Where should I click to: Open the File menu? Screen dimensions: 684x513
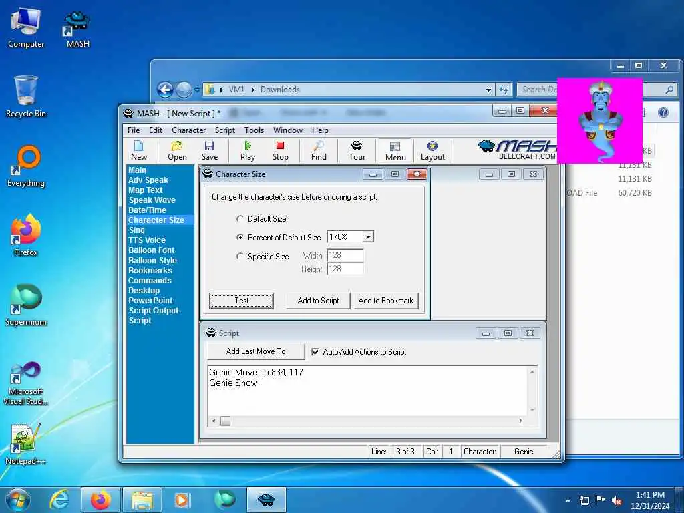[x=134, y=130]
